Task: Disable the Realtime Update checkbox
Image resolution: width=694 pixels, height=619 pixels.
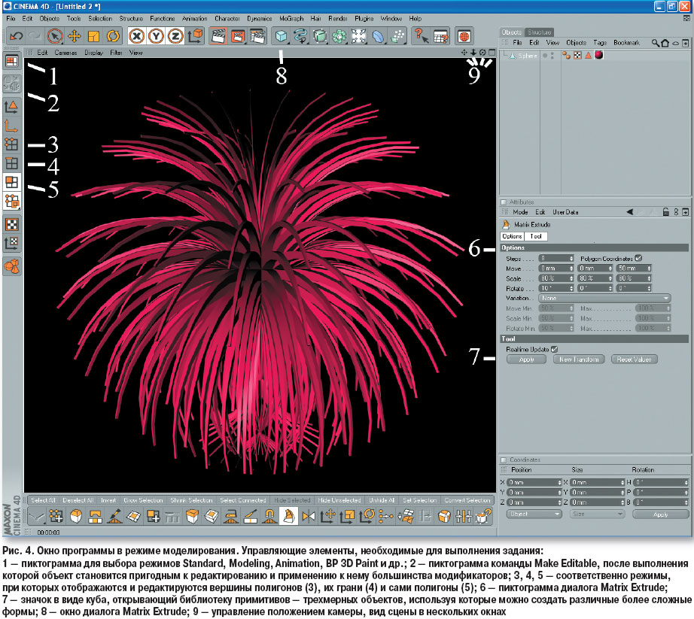Action: point(555,349)
